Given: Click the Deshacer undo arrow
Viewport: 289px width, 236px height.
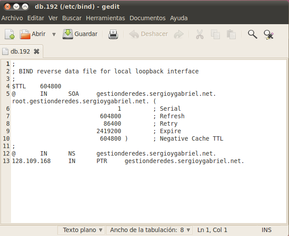Looking at the screenshot, I should coord(134,34).
